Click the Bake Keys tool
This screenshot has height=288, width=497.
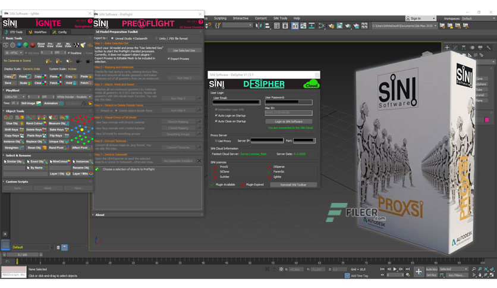tap(59, 129)
